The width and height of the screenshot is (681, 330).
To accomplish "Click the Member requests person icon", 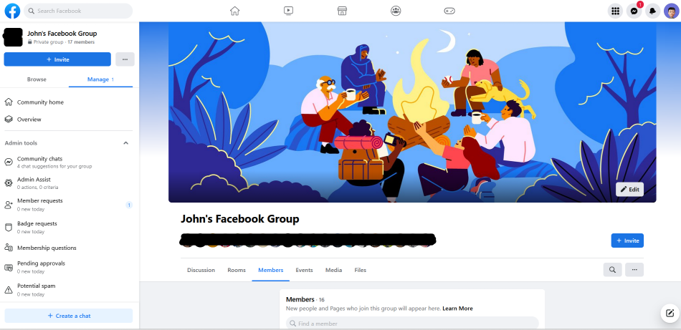I will [x=9, y=205].
